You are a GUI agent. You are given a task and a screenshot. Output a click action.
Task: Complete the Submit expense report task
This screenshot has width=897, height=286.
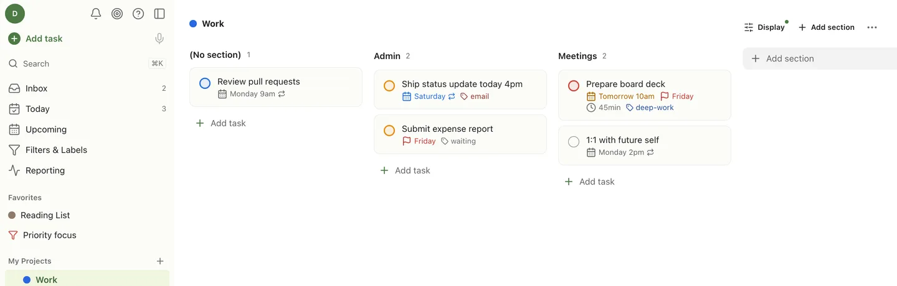[x=389, y=131]
